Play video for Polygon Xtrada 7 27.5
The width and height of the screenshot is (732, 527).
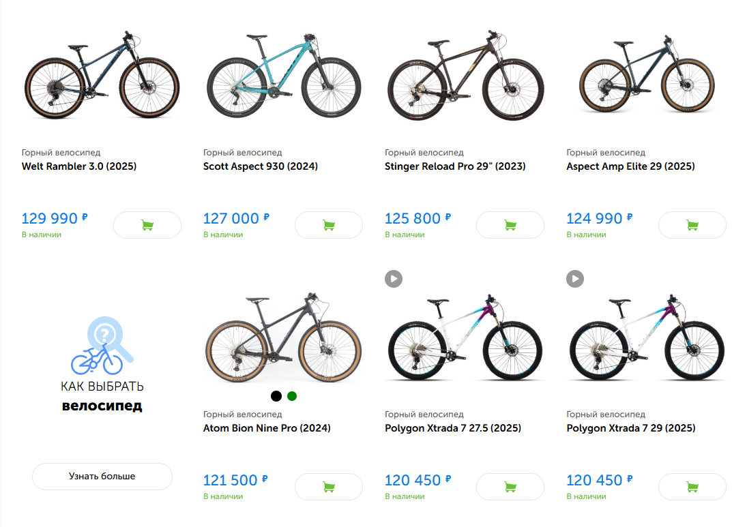click(394, 278)
